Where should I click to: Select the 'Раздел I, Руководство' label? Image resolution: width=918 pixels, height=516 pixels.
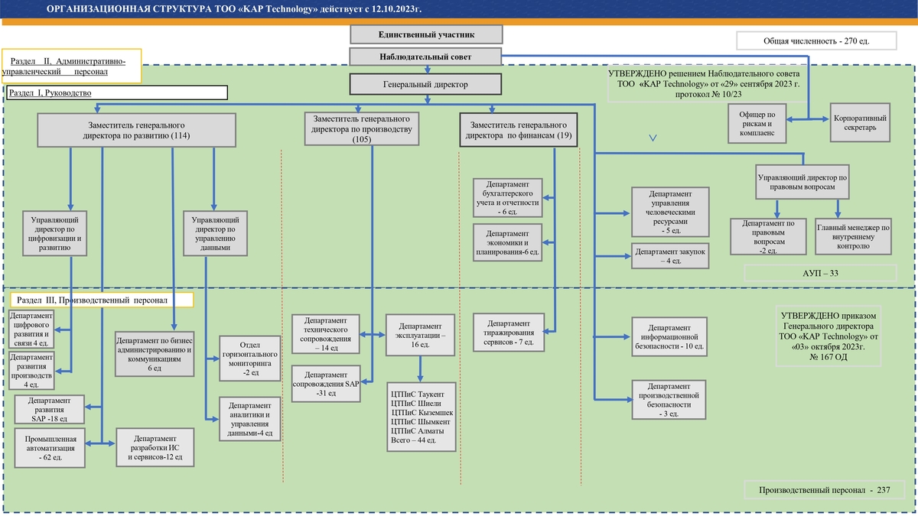point(118,92)
